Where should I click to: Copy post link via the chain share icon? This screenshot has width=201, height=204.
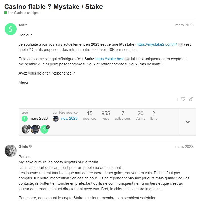[191, 99]
